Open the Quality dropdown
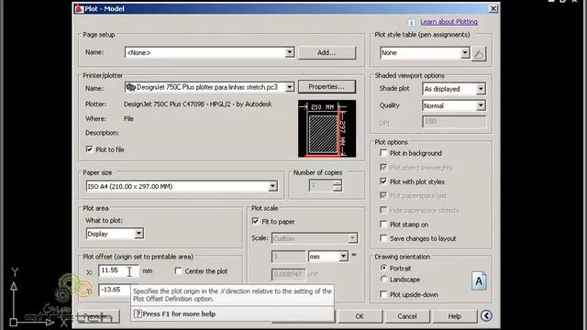 481,105
